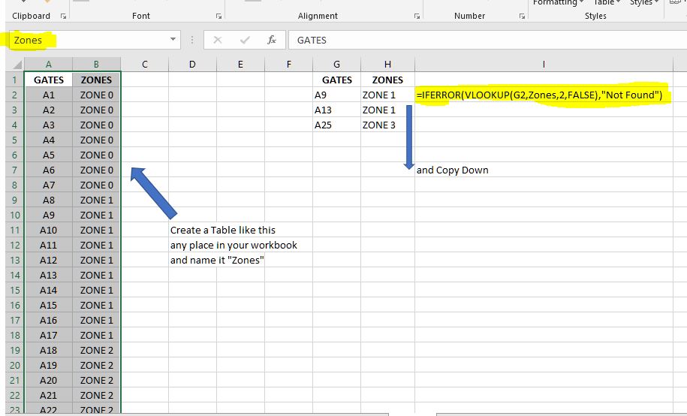The image size is (687, 416).
Task: Click cell A21 containing A20
Action: (x=49, y=381)
